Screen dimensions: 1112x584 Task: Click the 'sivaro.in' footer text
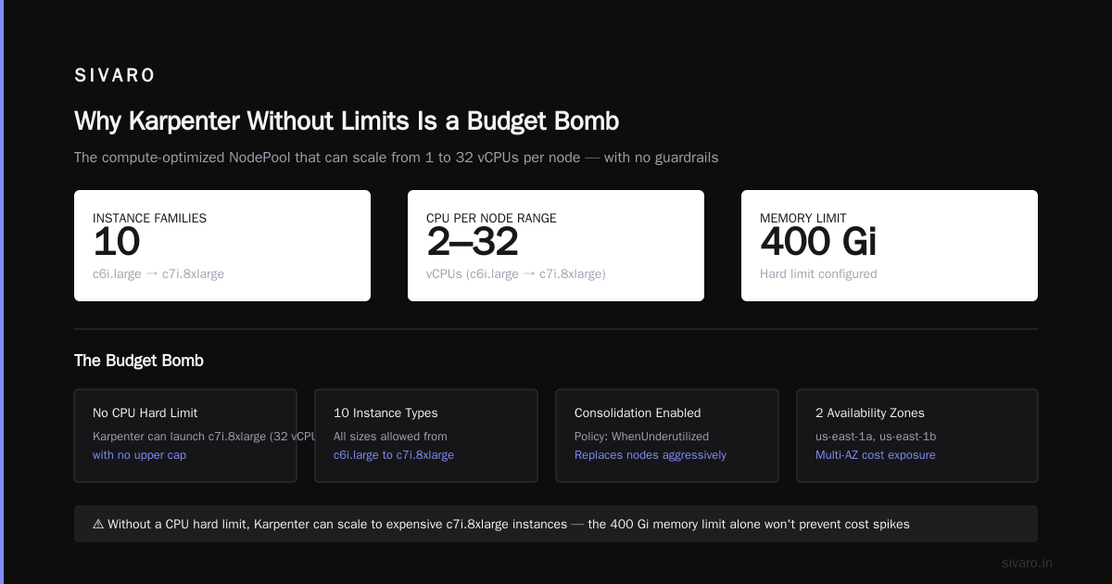point(1028,563)
